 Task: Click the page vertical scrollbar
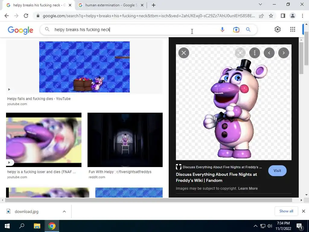pyautogui.click(x=306, y=49)
